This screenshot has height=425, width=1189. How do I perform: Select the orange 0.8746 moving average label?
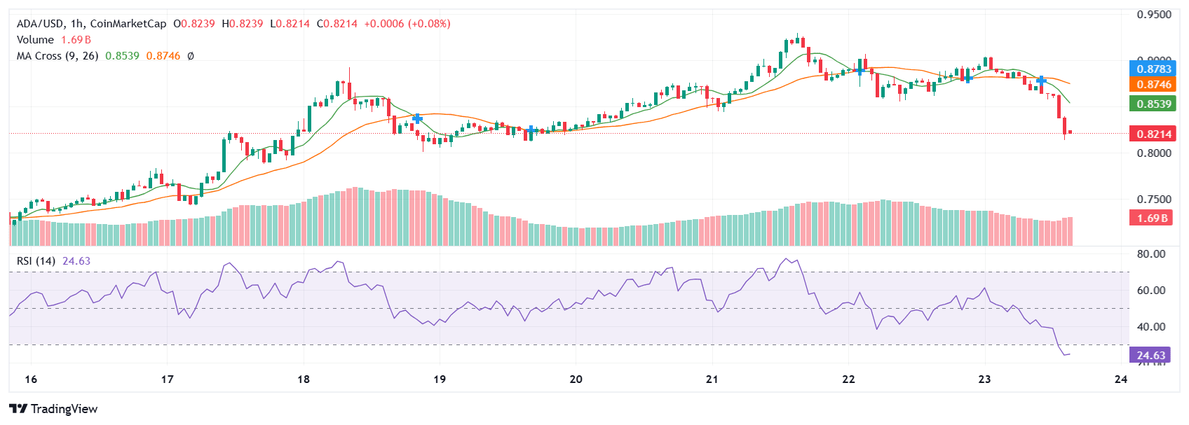coord(1151,84)
